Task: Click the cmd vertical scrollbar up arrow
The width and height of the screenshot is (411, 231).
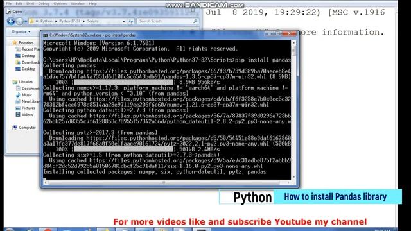Action: coord(294,43)
